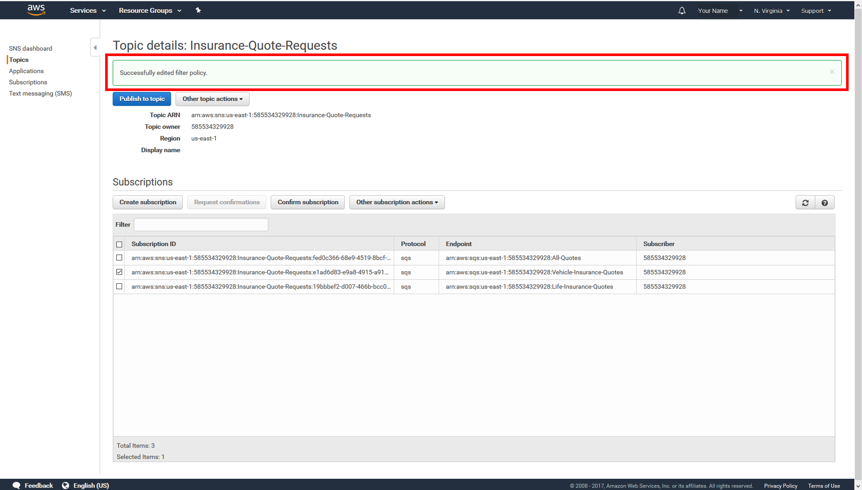The height and width of the screenshot is (490, 862).
Task: Click the Publish to topic button
Action: point(142,99)
